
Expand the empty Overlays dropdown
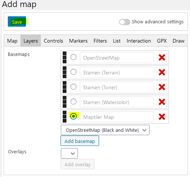pyautogui.click(x=69, y=153)
